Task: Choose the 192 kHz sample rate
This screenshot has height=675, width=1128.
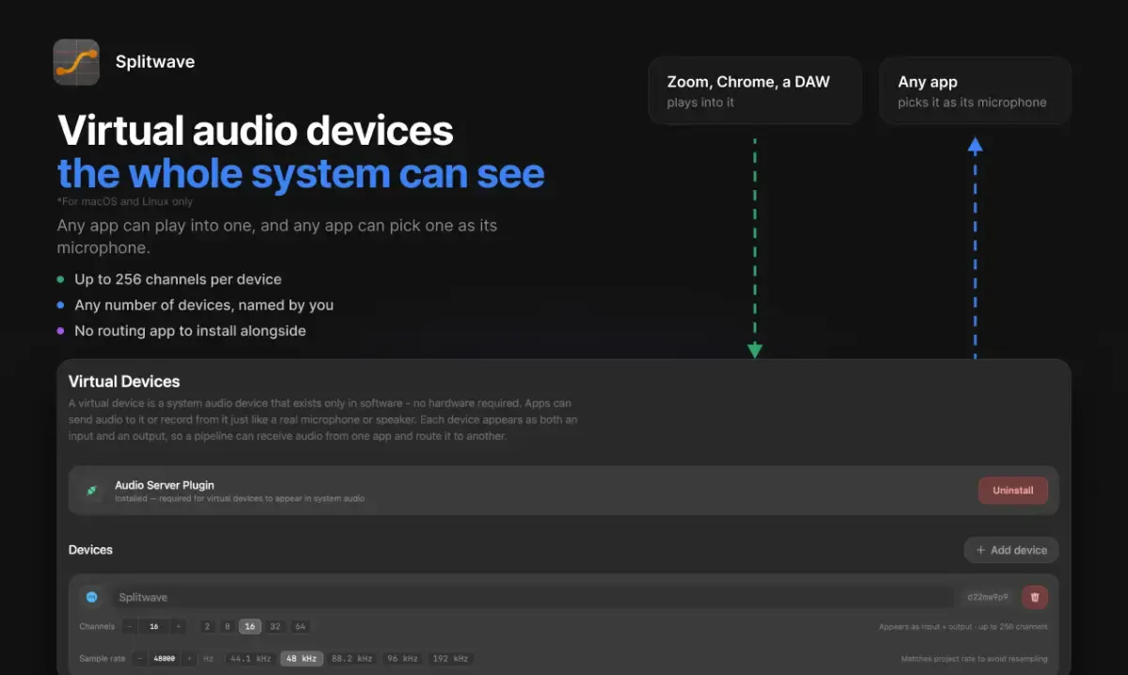Action: [451, 658]
